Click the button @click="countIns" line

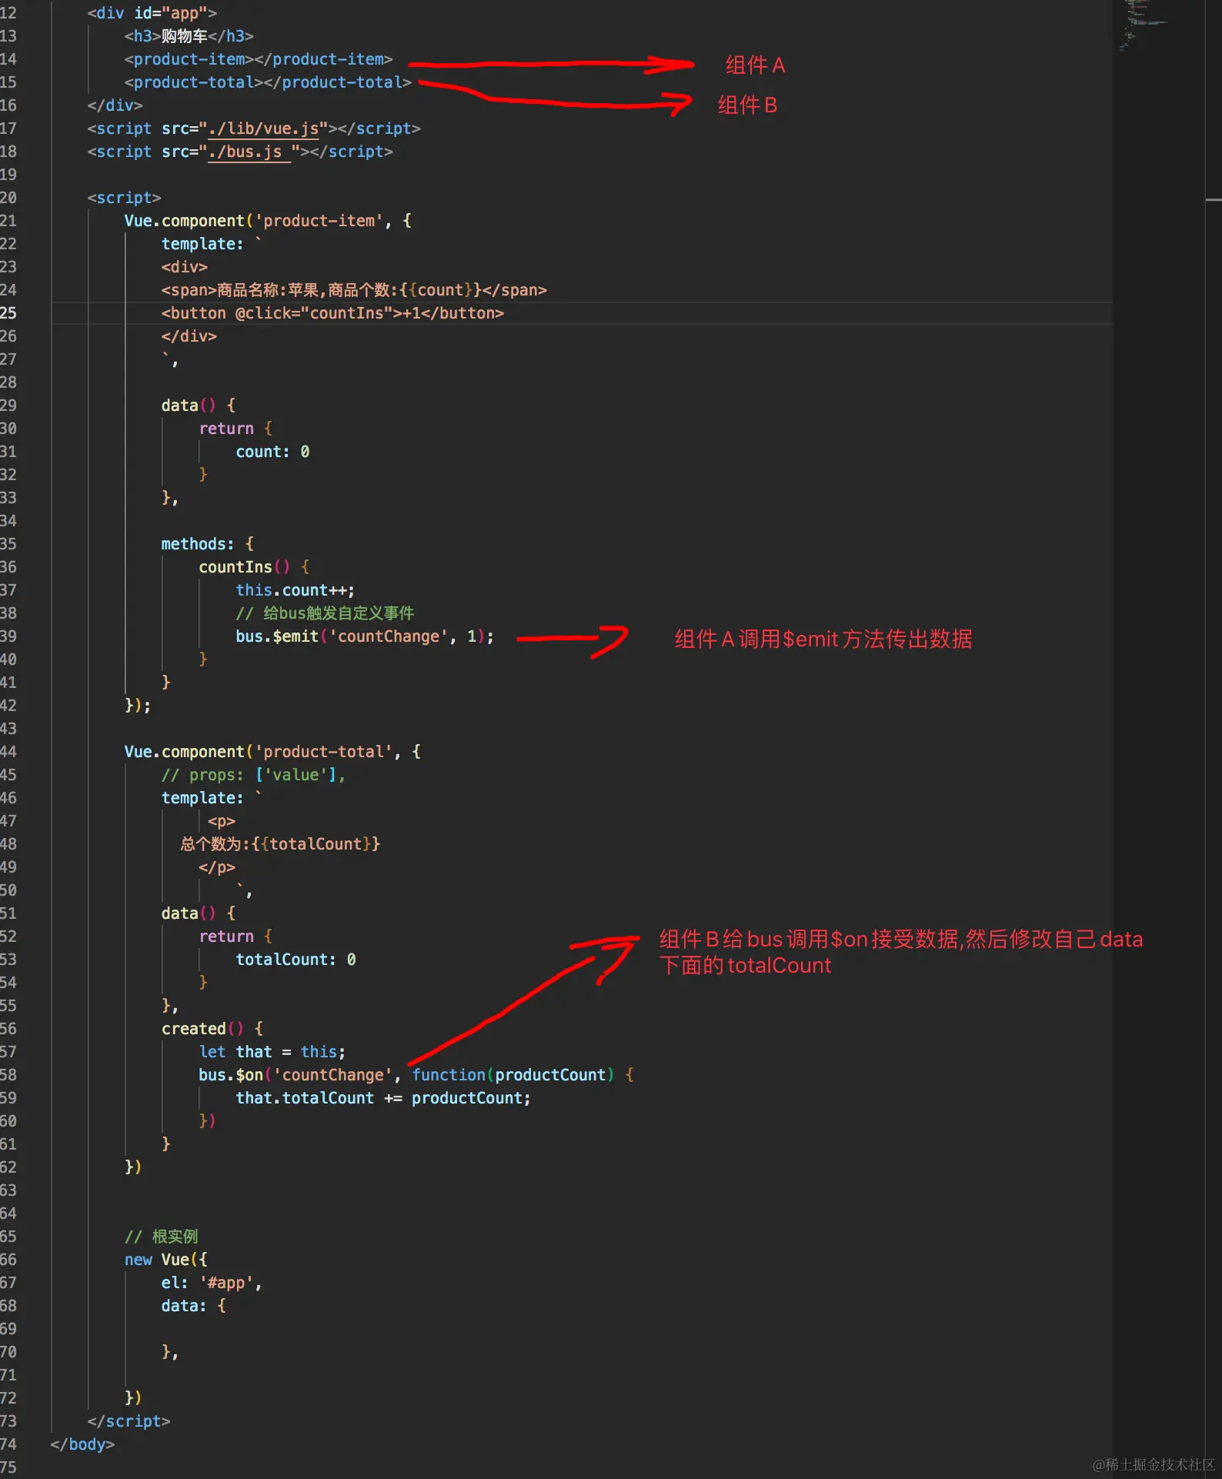pos(332,313)
